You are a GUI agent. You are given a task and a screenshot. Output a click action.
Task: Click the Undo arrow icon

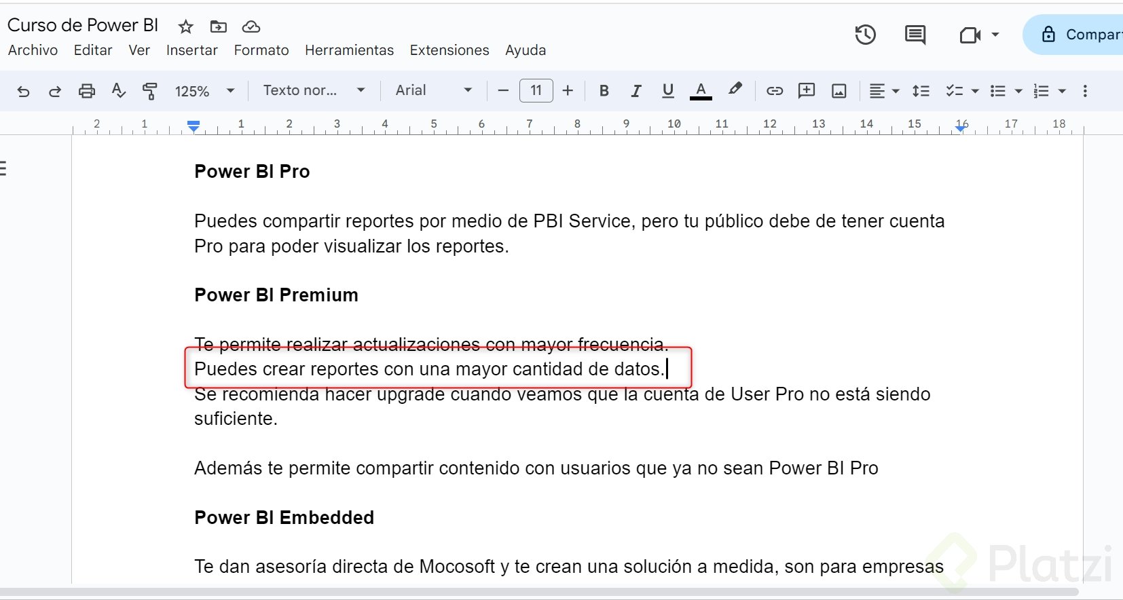pyautogui.click(x=23, y=91)
